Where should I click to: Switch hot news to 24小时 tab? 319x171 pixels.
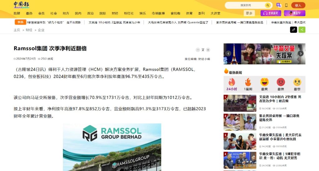(232, 84)
